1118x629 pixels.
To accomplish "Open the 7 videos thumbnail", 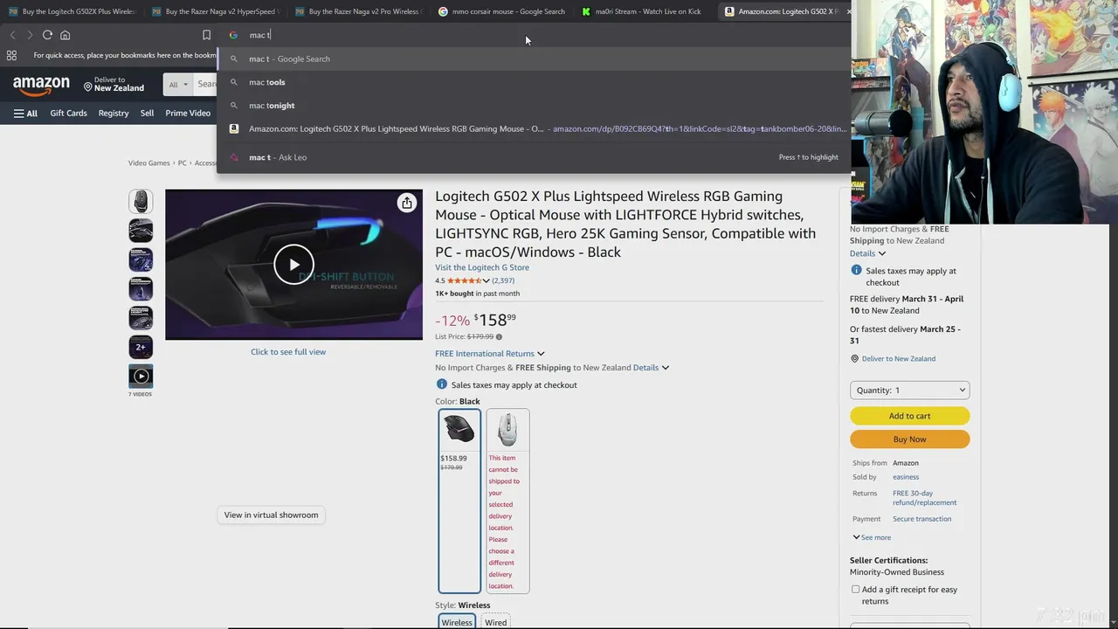I will pos(141,377).
